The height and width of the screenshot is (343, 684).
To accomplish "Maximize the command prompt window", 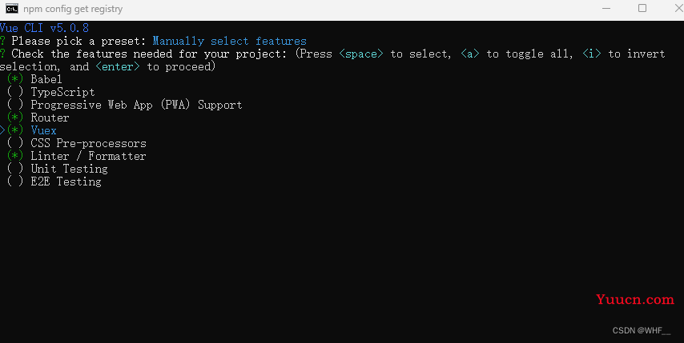I will [642, 8].
